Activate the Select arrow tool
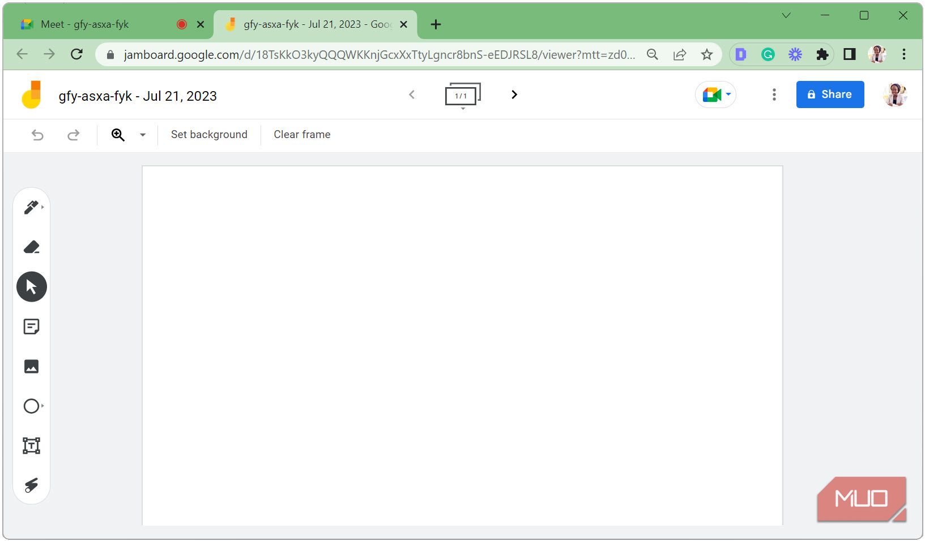The height and width of the screenshot is (541, 925). click(31, 286)
